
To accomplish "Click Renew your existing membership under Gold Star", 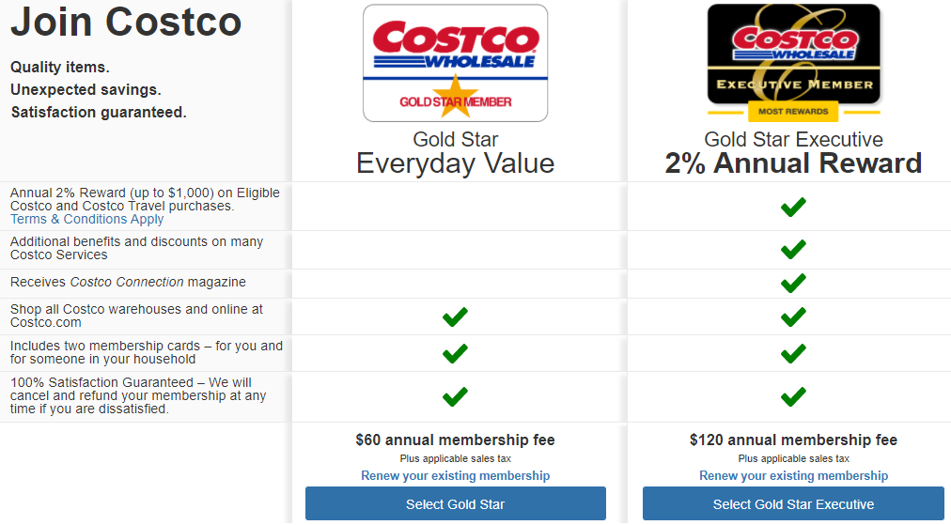I will click(x=456, y=476).
